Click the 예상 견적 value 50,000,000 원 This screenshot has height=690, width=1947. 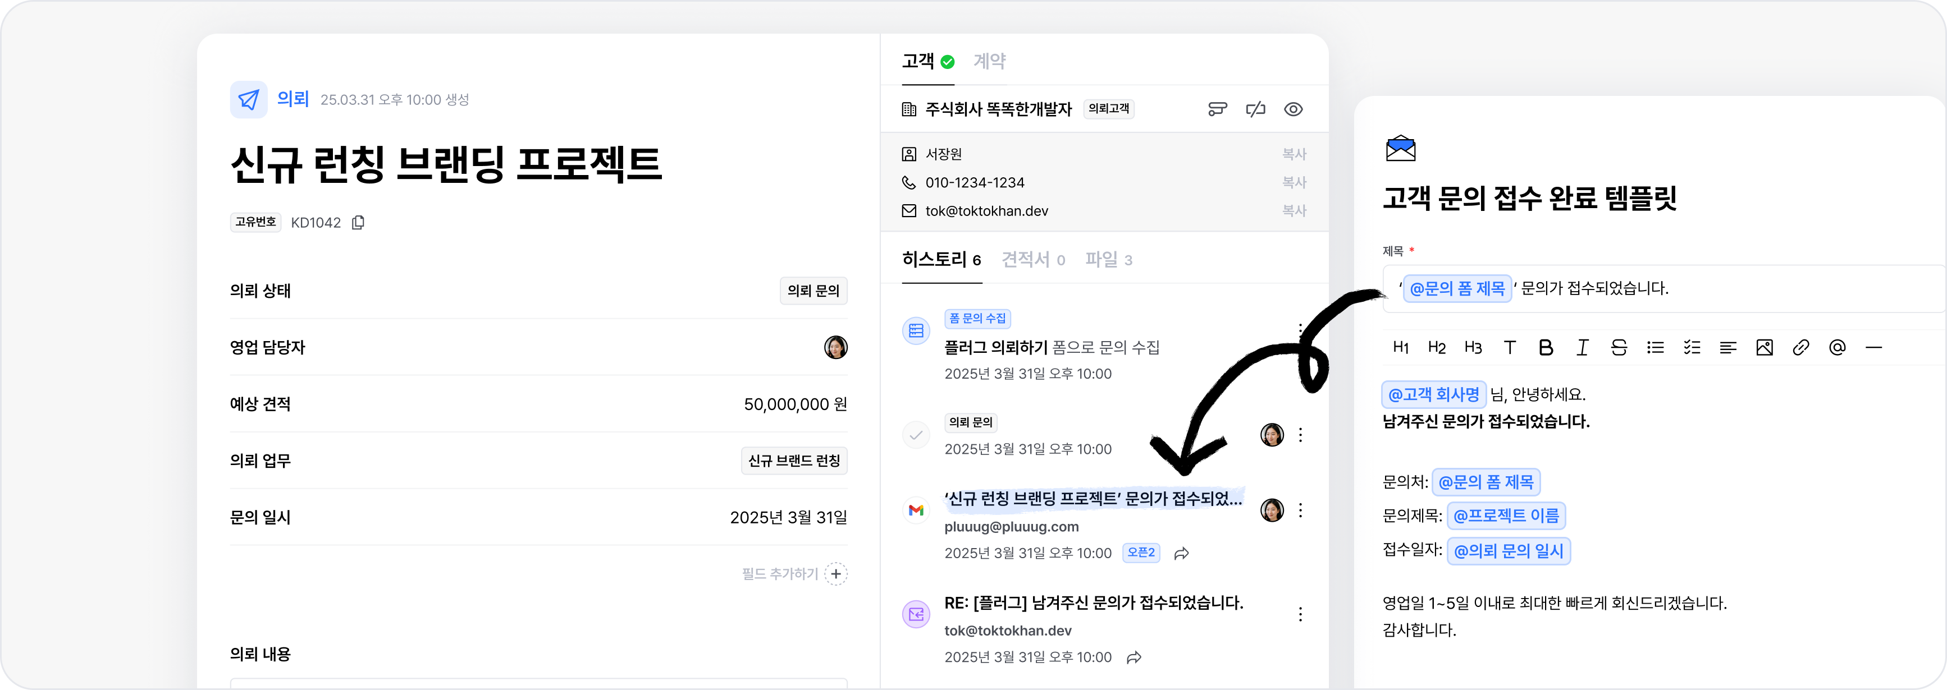(x=795, y=404)
